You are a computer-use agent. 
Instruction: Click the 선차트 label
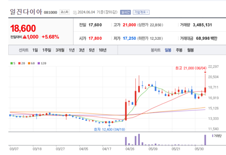pyautogui.click(x=24, y=50)
